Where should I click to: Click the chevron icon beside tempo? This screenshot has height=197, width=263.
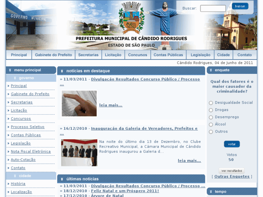pos(211,192)
